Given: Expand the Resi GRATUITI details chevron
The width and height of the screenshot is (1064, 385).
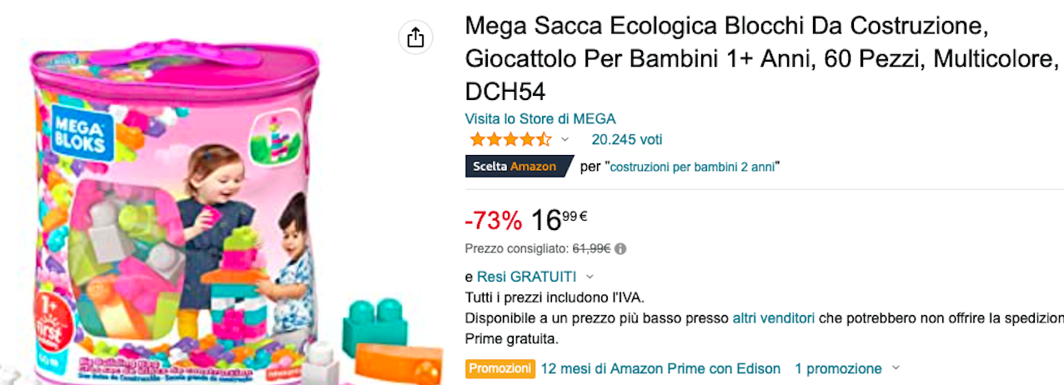Looking at the screenshot, I should point(590,277).
